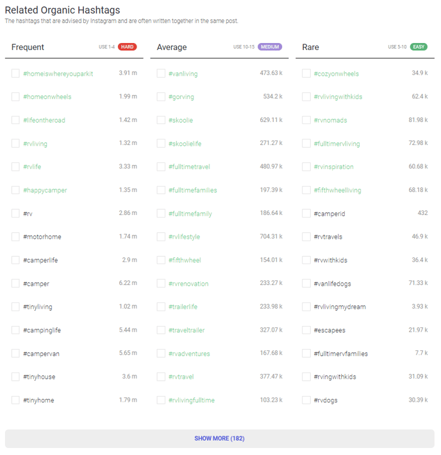Tick the #rvdogs checkbox

[x=306, y=400]
